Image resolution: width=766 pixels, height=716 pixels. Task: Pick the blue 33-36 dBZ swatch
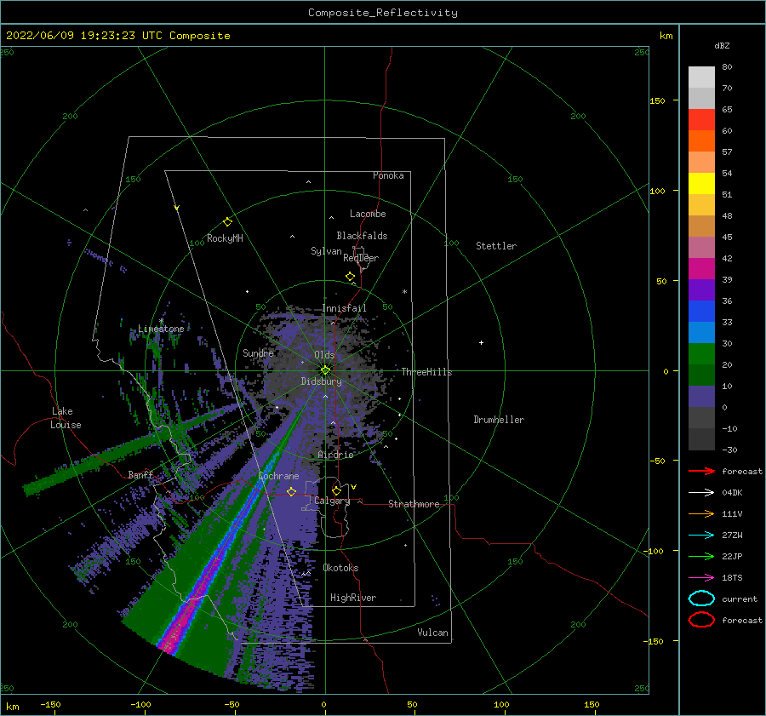[701, 311]
